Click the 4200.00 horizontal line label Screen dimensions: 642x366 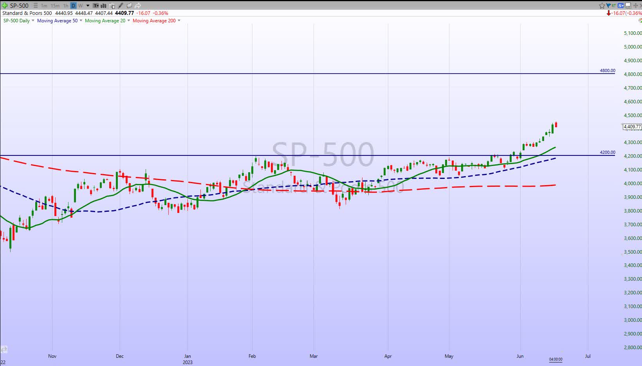607,153
